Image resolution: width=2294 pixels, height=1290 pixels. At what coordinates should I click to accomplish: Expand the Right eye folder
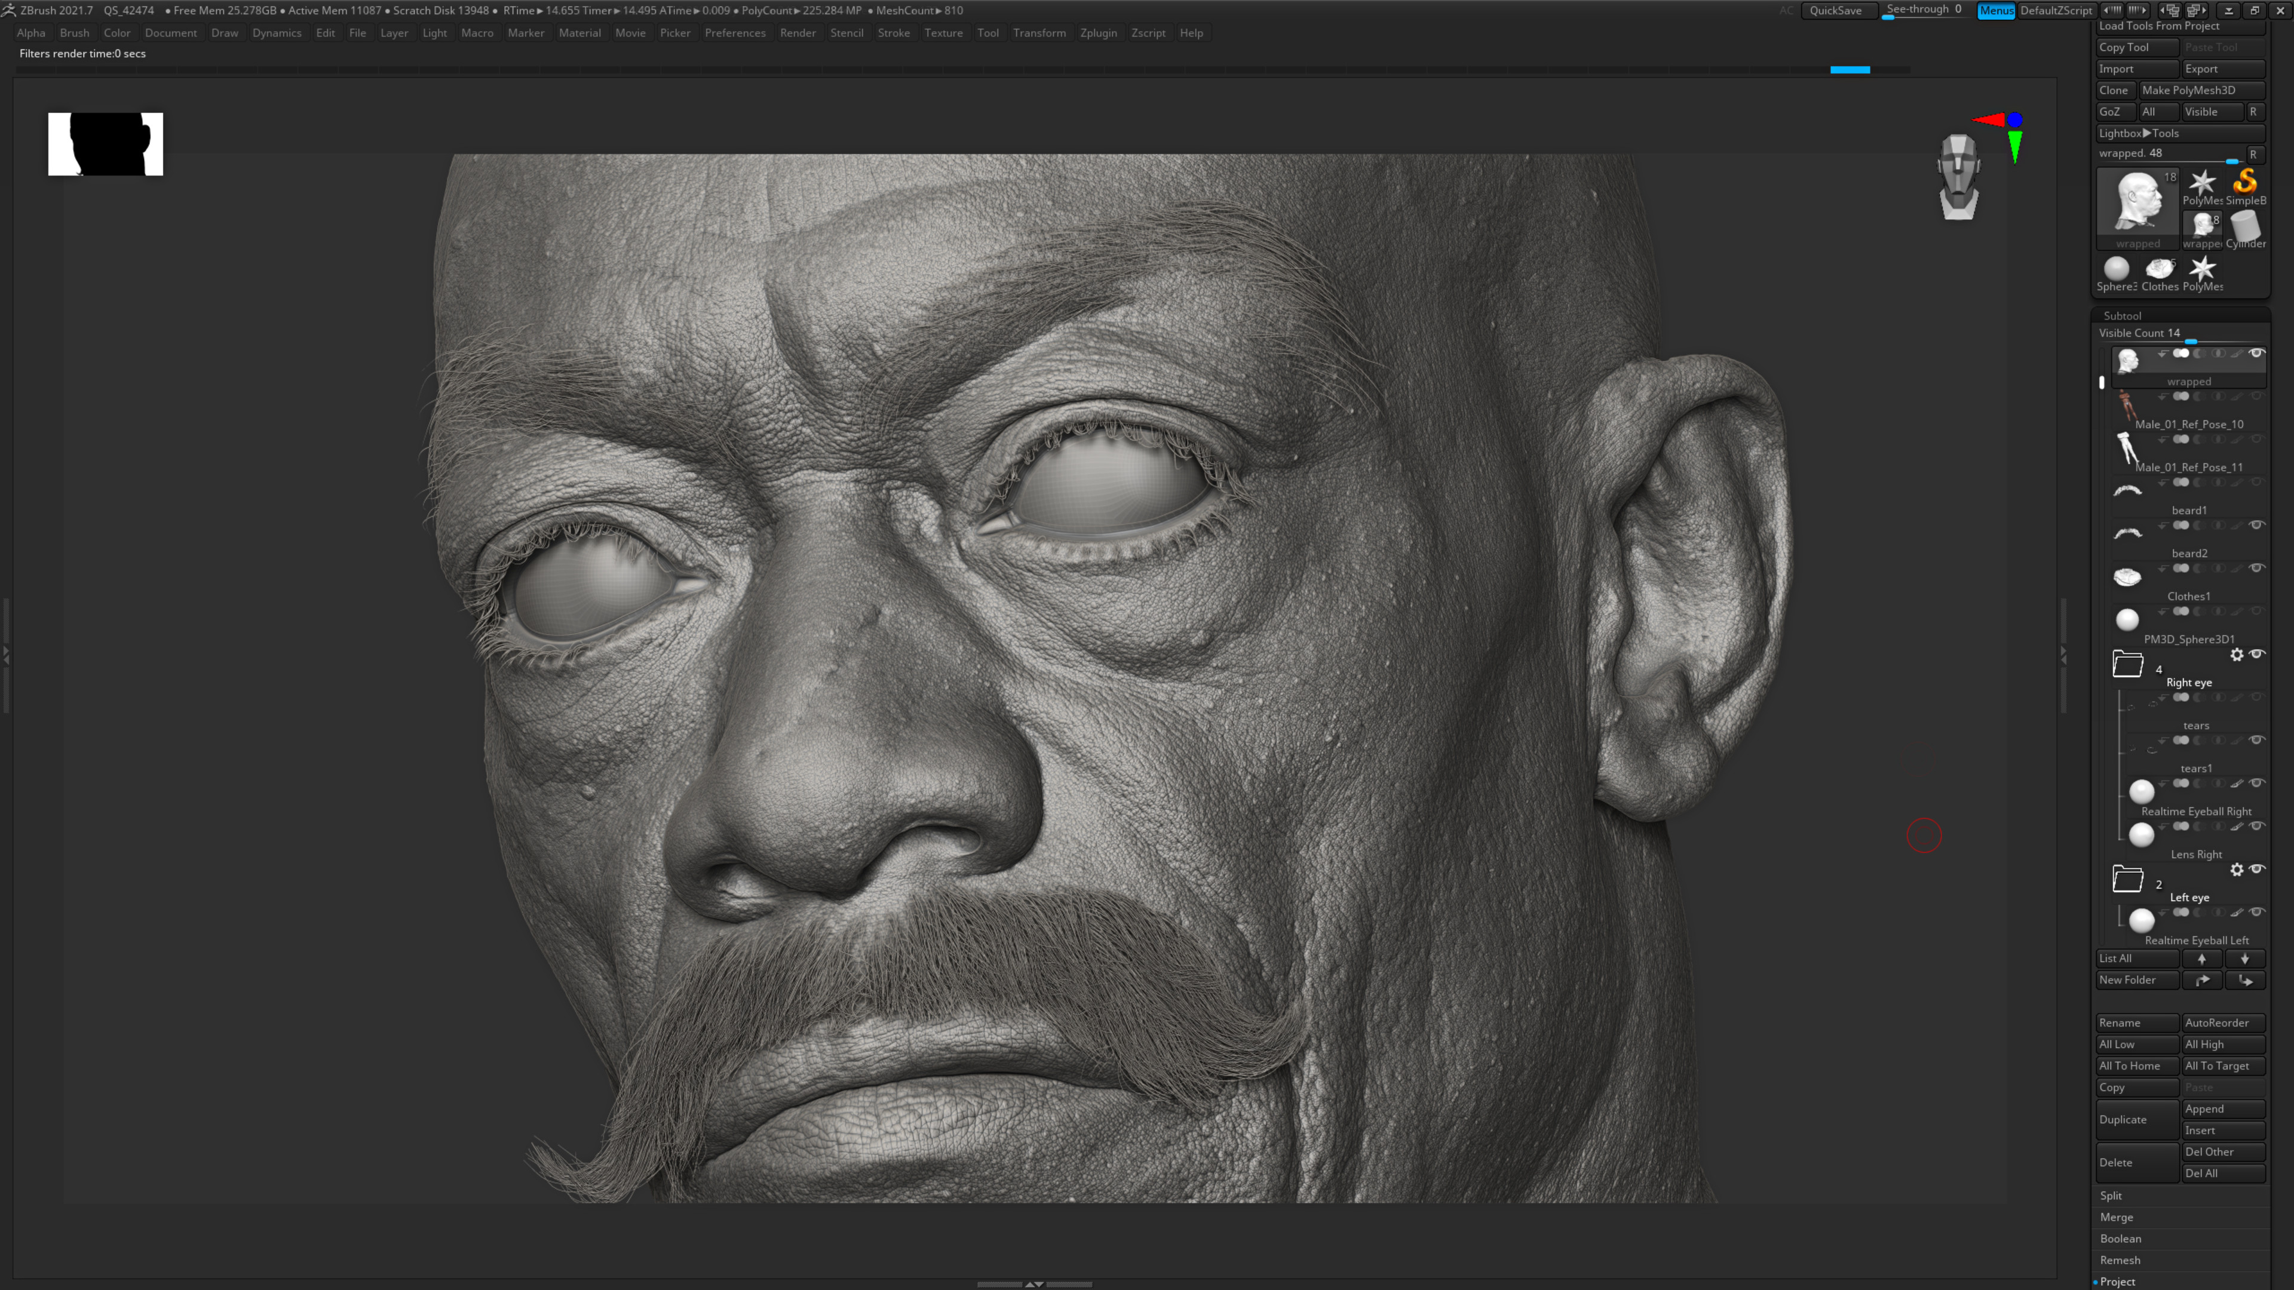pyautogui.click(x=2129, y=664)
